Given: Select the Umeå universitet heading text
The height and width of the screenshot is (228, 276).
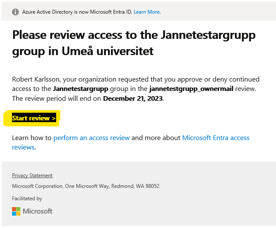Looking at the screenshot, I should tap(108, 51).
